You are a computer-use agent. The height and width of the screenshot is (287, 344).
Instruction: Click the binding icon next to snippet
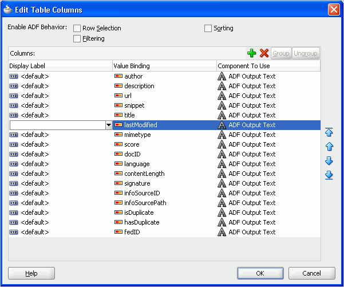(x=118, y=105)
